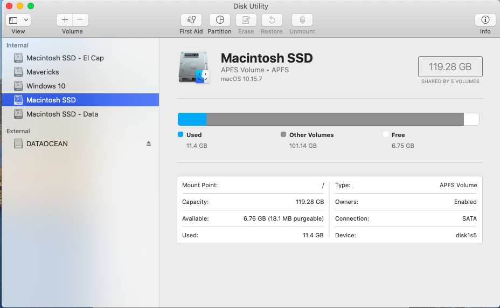Click the Capacity 119.28 GB table value

[x=310, y=202]
